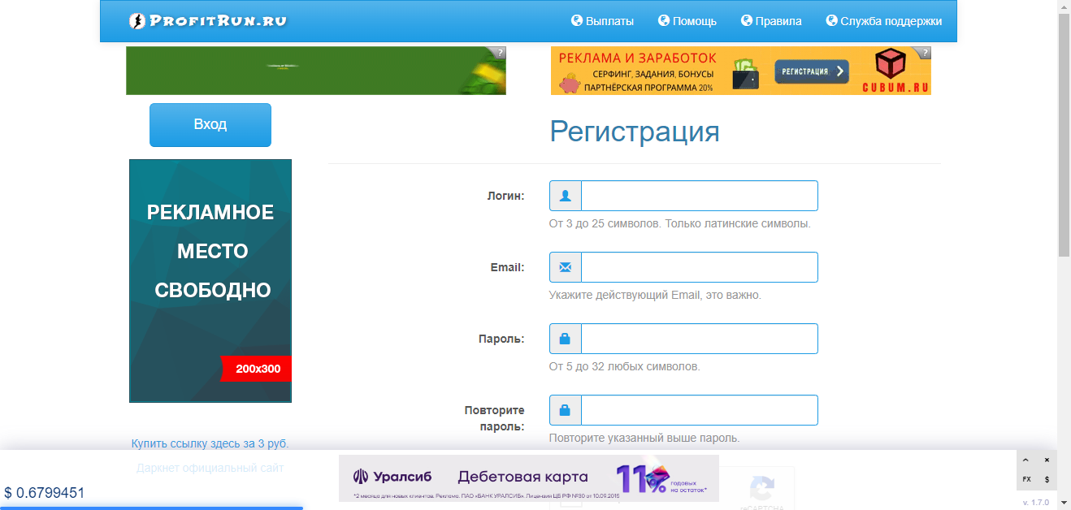The width and height of the screenshot is (1071, 510).
Task: Close the bottom overlay bar
Action: point(1047,460)
